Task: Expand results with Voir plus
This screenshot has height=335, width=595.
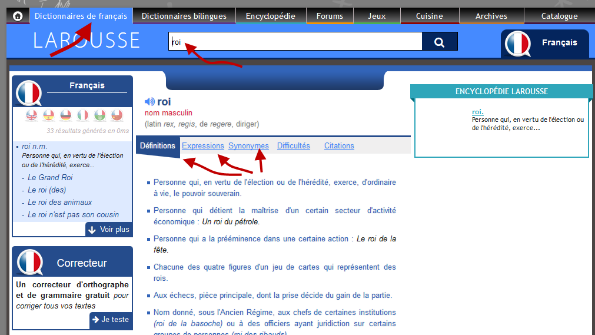Action: pyautogui.click(x=109, y=229)
